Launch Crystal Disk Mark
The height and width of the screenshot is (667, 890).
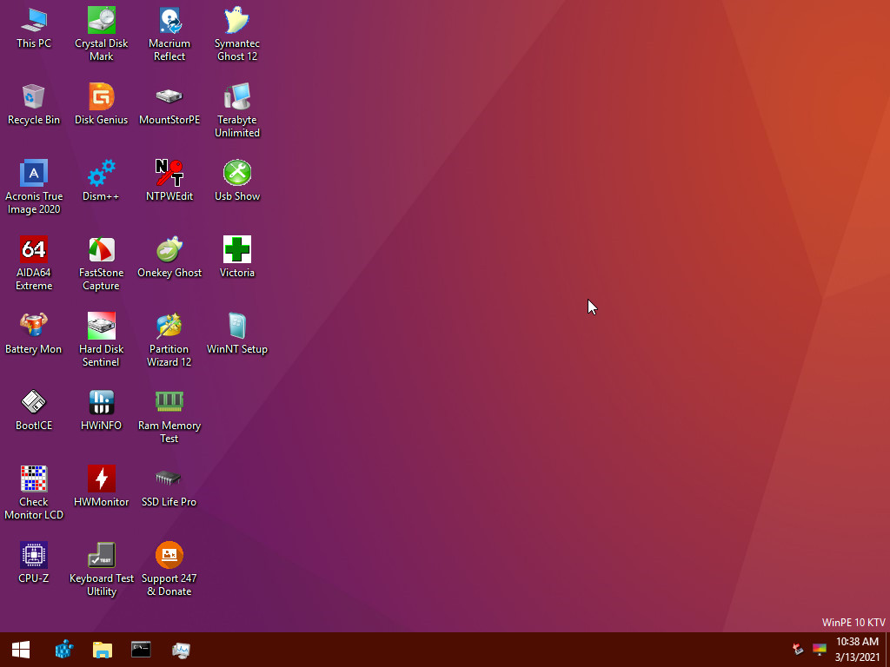101,34
